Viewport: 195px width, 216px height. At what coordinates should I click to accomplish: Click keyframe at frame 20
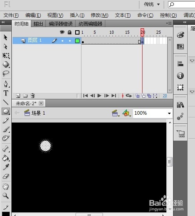pos(143,41)
